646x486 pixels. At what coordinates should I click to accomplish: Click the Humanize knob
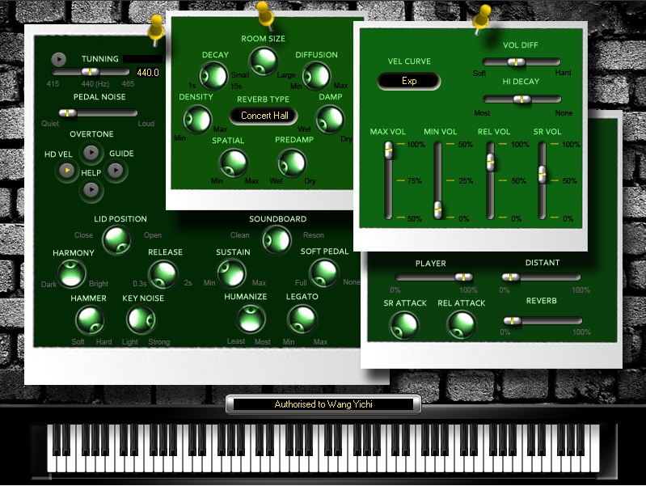pyautogui.click(x=246, y=319)
